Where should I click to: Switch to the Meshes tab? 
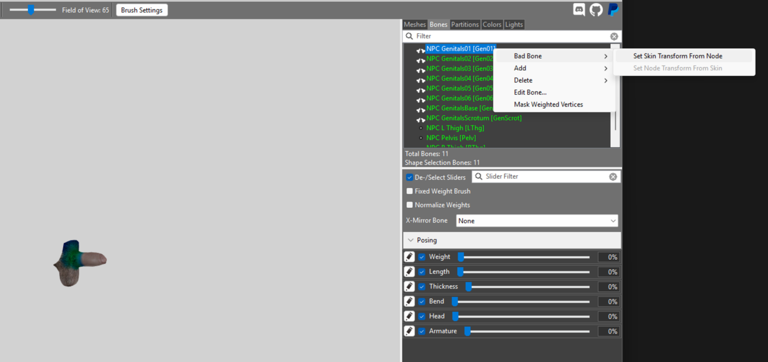coord(415,24)
